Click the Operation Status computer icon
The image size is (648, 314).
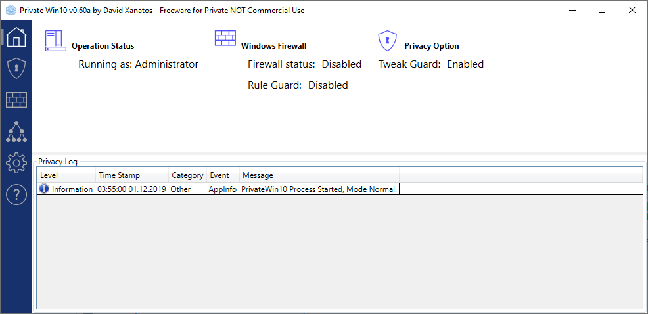coord(56,41)
